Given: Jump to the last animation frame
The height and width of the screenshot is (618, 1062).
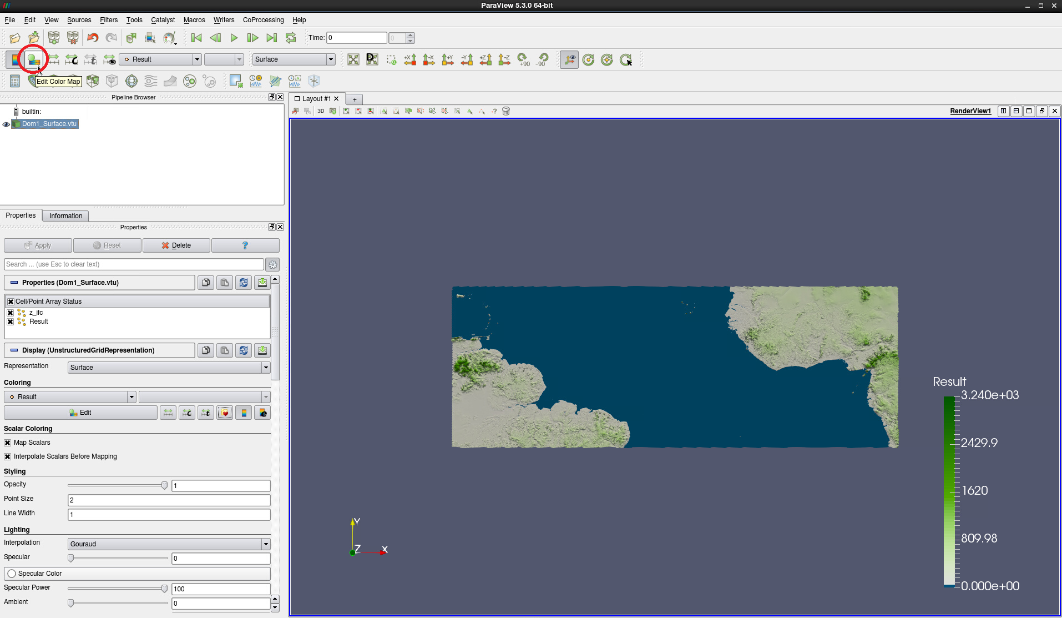Looking at the screenshot, I should coord(271,38).
